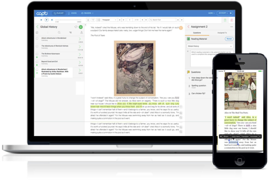Zoom out on the upper text pane
This screenshot has width=270, height=182.
(181, 118)
